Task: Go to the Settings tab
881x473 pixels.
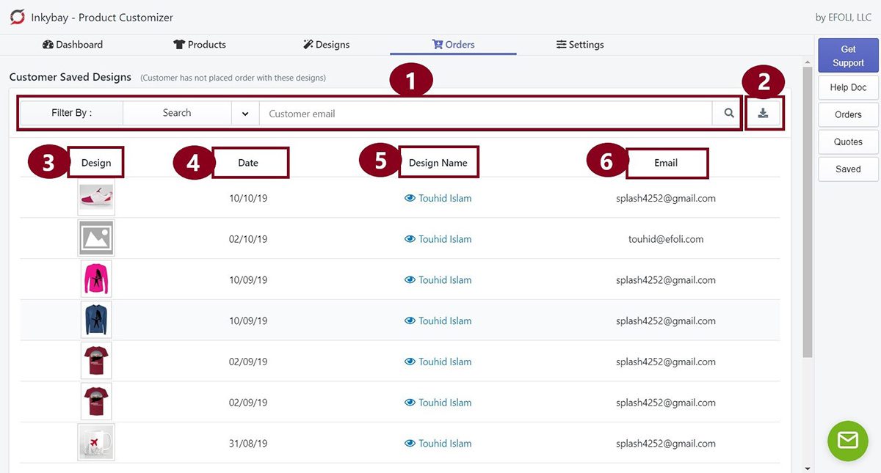Action: pyautogui.click(x=580, y=44)
